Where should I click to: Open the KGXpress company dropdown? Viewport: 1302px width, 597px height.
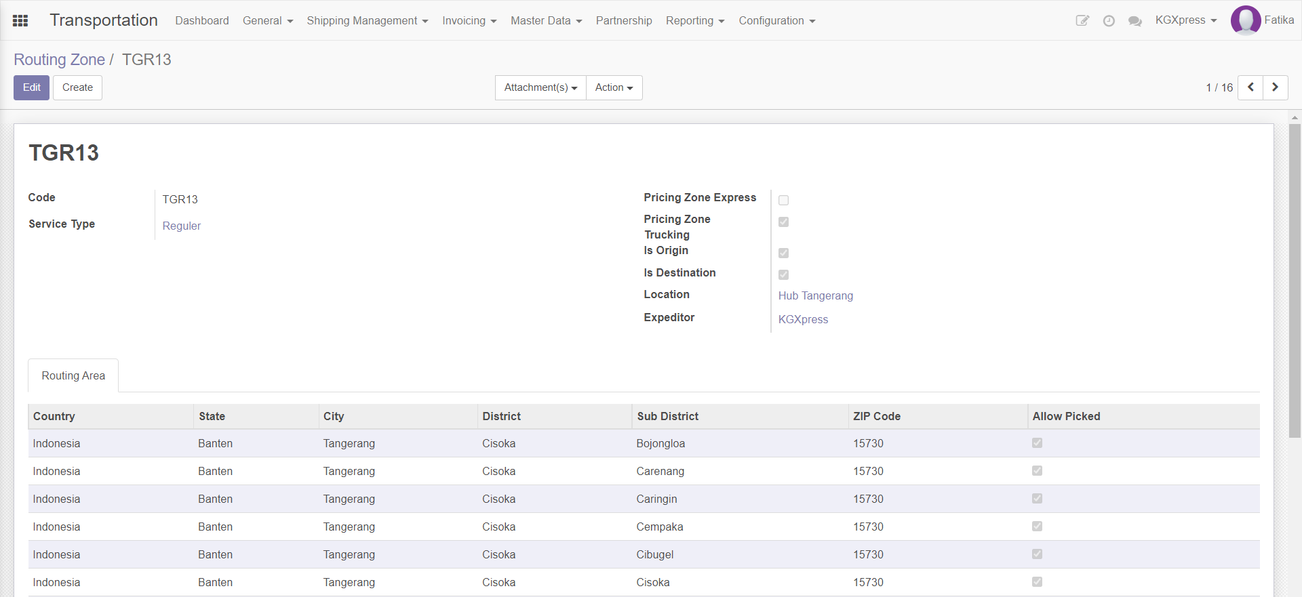point(1186,20)
